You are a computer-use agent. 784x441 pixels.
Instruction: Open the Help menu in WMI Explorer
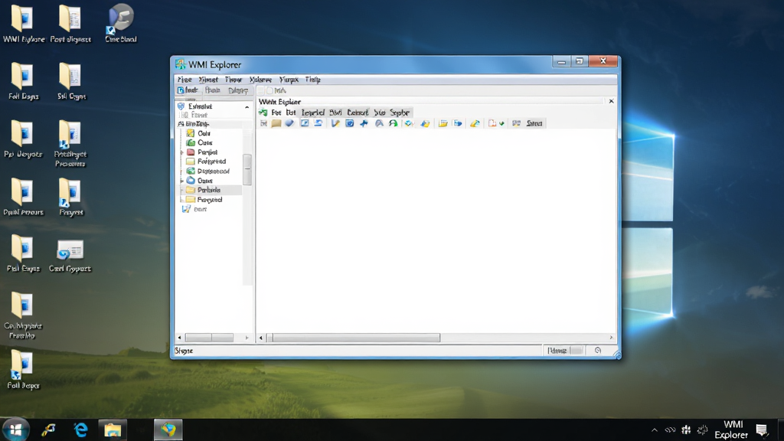tap(313, 80)
